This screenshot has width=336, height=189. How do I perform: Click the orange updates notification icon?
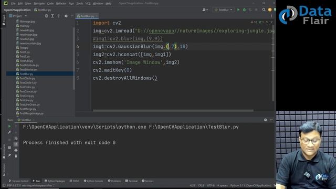click(x=270, y=10)
